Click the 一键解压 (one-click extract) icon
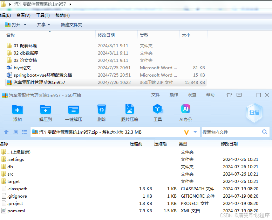 coord(74,109)
